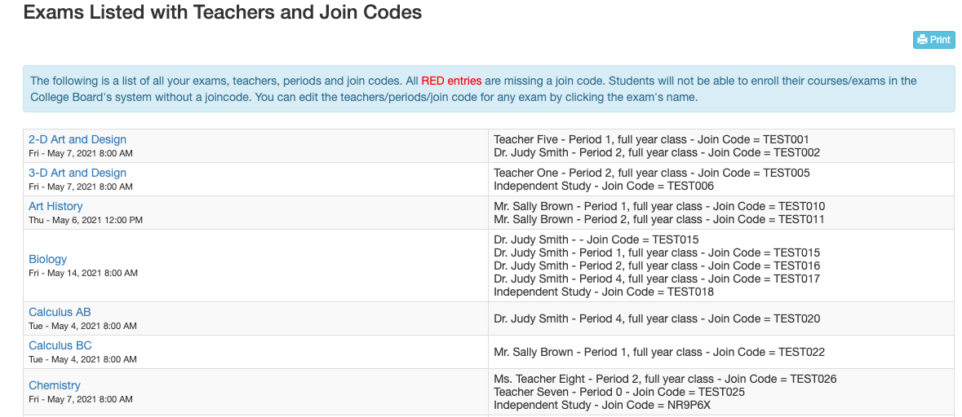The image size is (962, 417).
Task: Select the Teacher One TEST005 entry
Action: 652,173
